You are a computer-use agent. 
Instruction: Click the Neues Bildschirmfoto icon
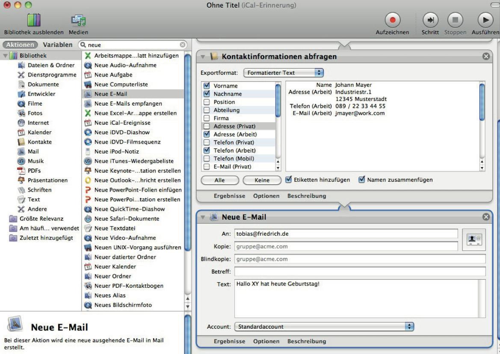pos(88,305)
